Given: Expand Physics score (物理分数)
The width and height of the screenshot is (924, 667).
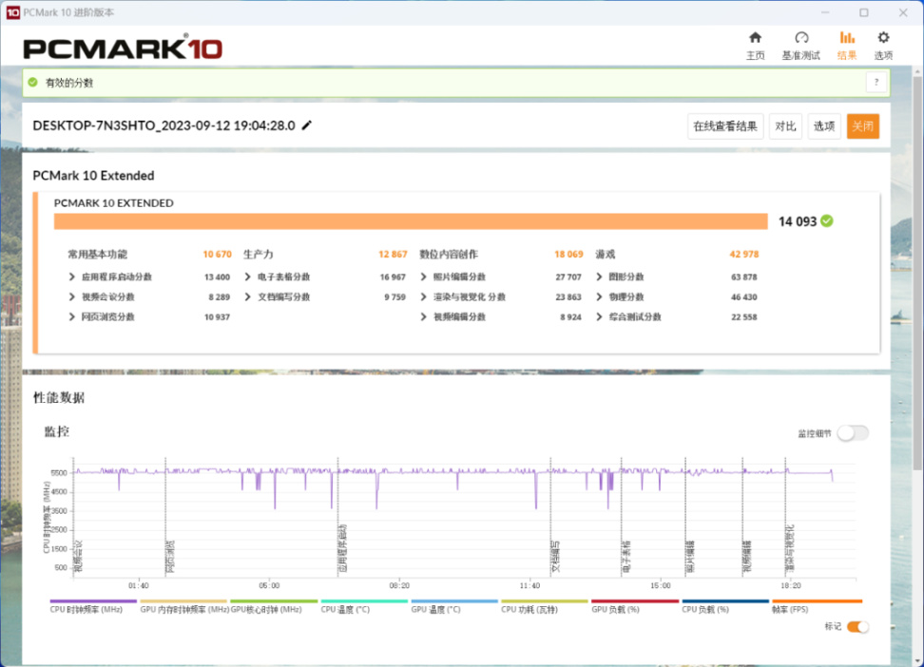Looking at the screenshot, I should [599, 297].
